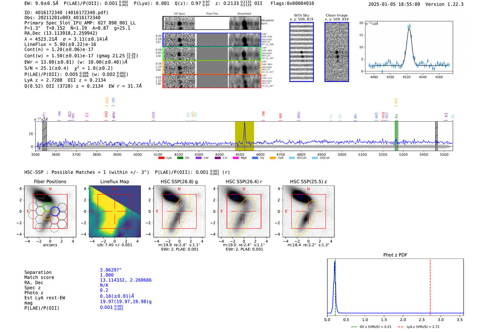Screen dimensions: 488x332
Task: Click 'Flags:0x00004010' in the header
Action: 292,3
